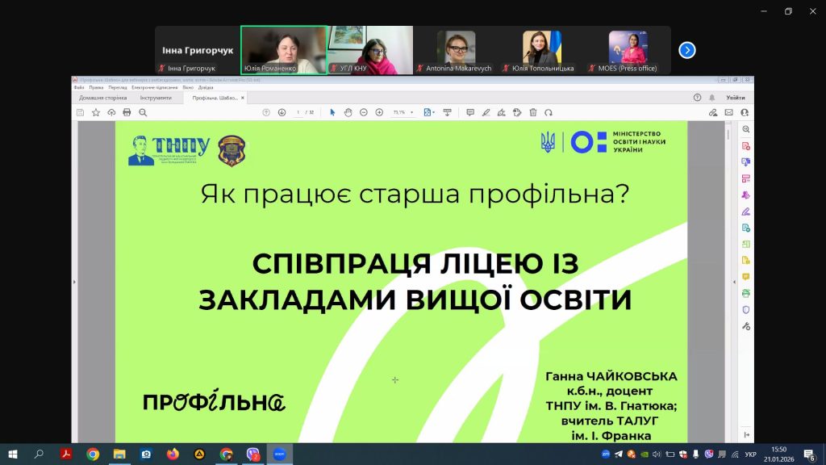Open the Файл menu
826x465 pixels.
pyautogui.click(x=78, y=87)
